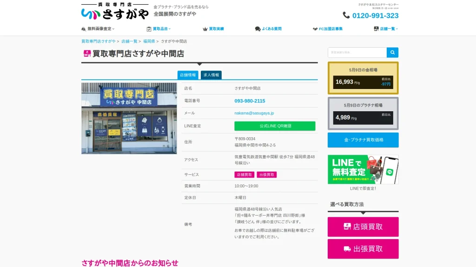Click the 店舗買取 service tag
Screen dimensions: 476x267
click(245, 175)
